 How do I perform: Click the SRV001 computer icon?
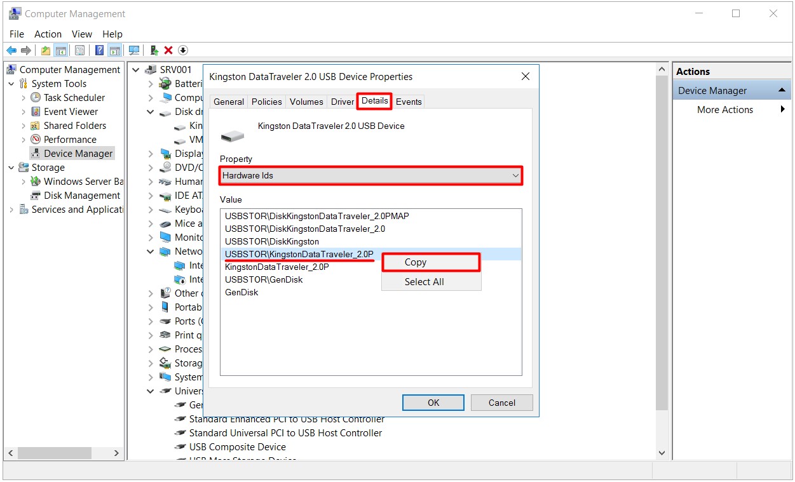(x=151, y=70)
